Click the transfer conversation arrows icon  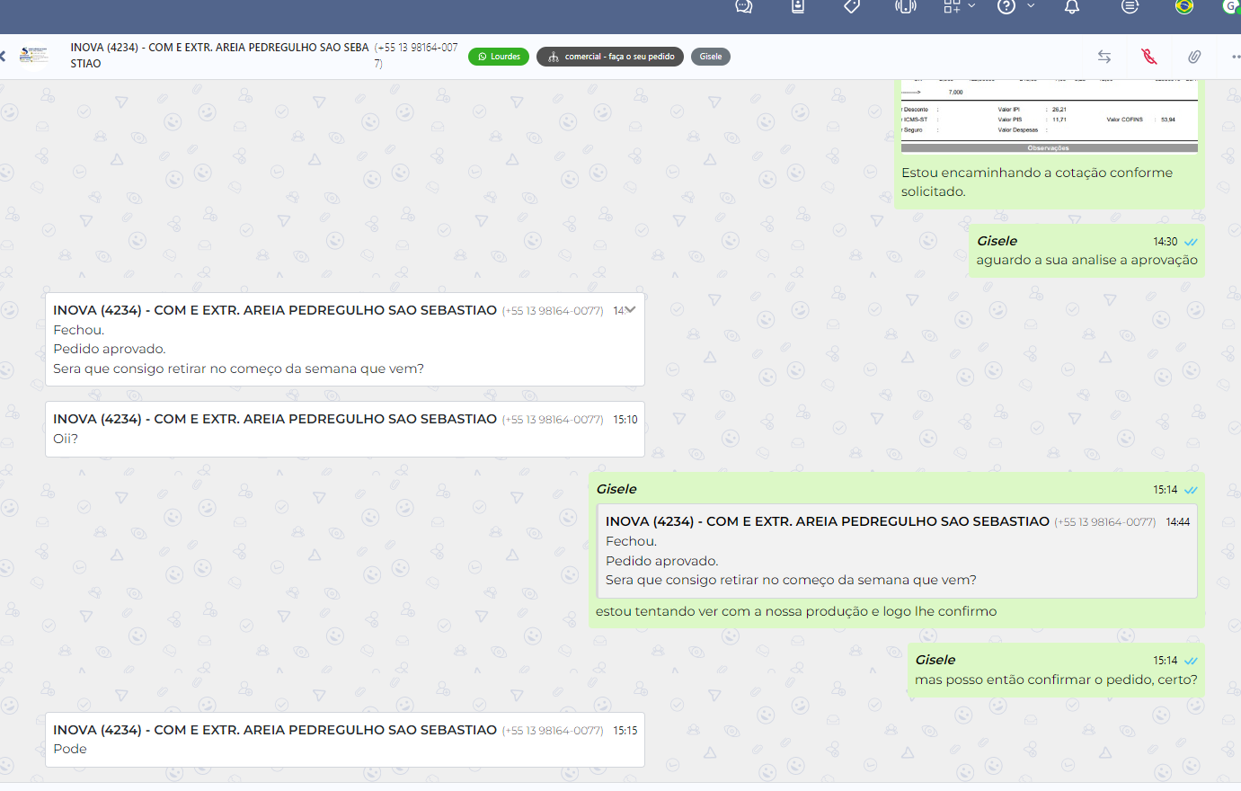(x=1104, y=57)
